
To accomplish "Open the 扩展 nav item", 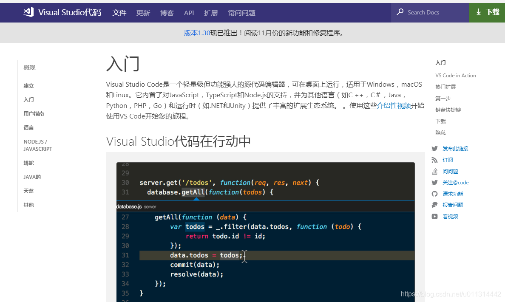I will tap(211, 13).
